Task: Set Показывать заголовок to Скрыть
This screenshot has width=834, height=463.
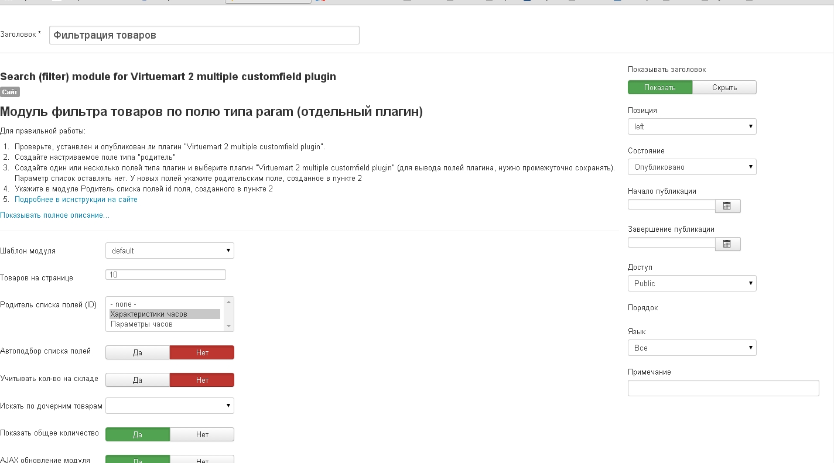Action: (x=724, y=87)
